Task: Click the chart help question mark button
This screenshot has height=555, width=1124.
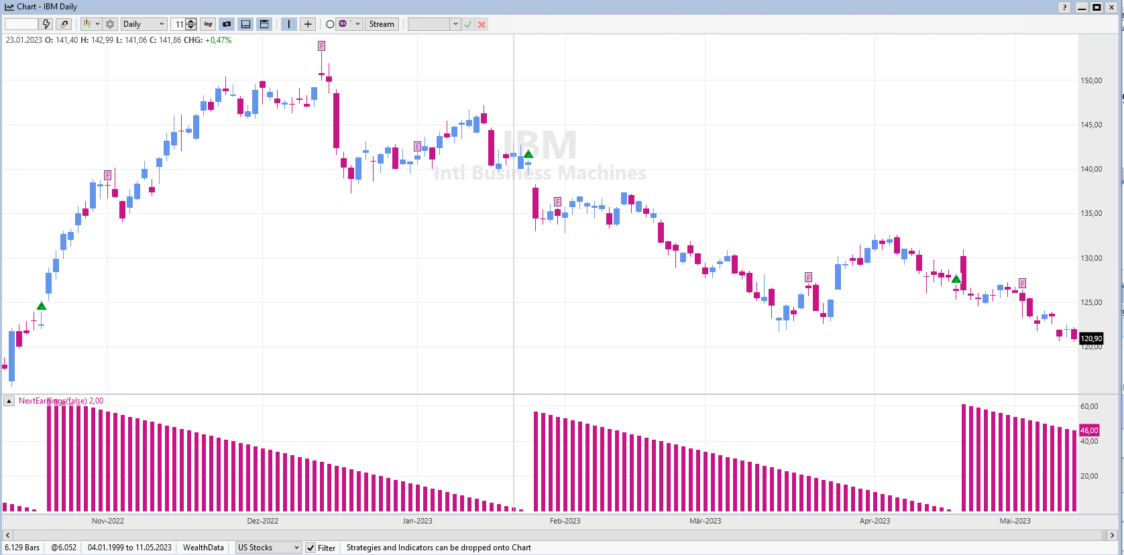Action: [1064, 7]
